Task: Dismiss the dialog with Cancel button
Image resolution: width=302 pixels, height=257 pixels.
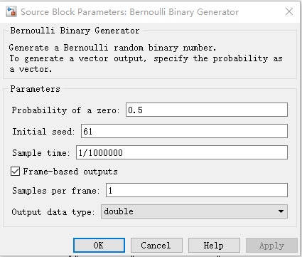Action: pyautogui.click(x=156, y=245)
